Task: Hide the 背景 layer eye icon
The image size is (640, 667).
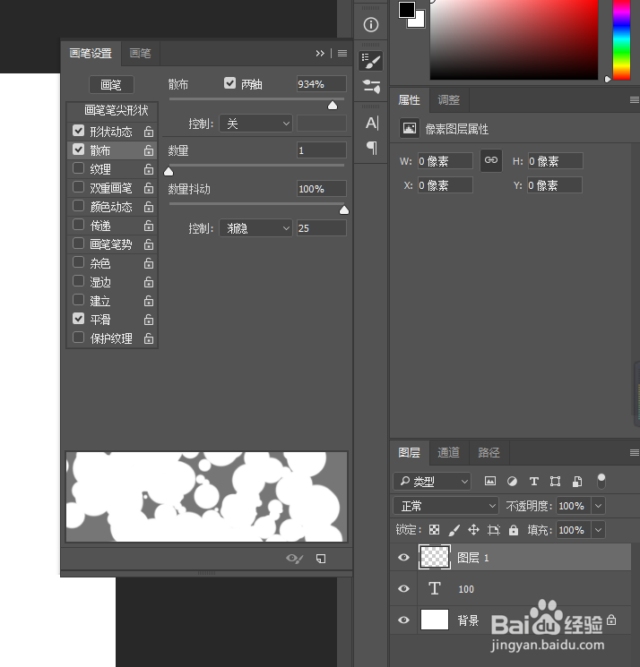Action: click(x=403, y=620)
